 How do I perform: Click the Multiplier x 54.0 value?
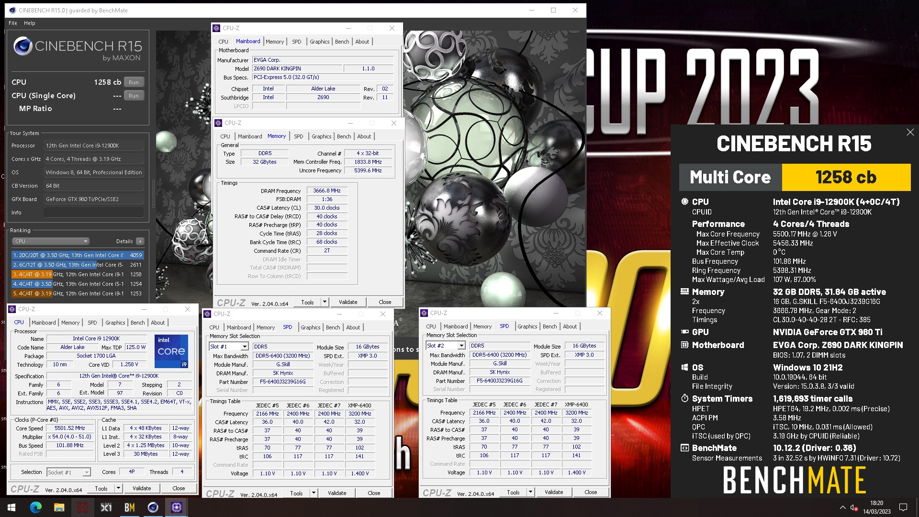pos(70,437)
